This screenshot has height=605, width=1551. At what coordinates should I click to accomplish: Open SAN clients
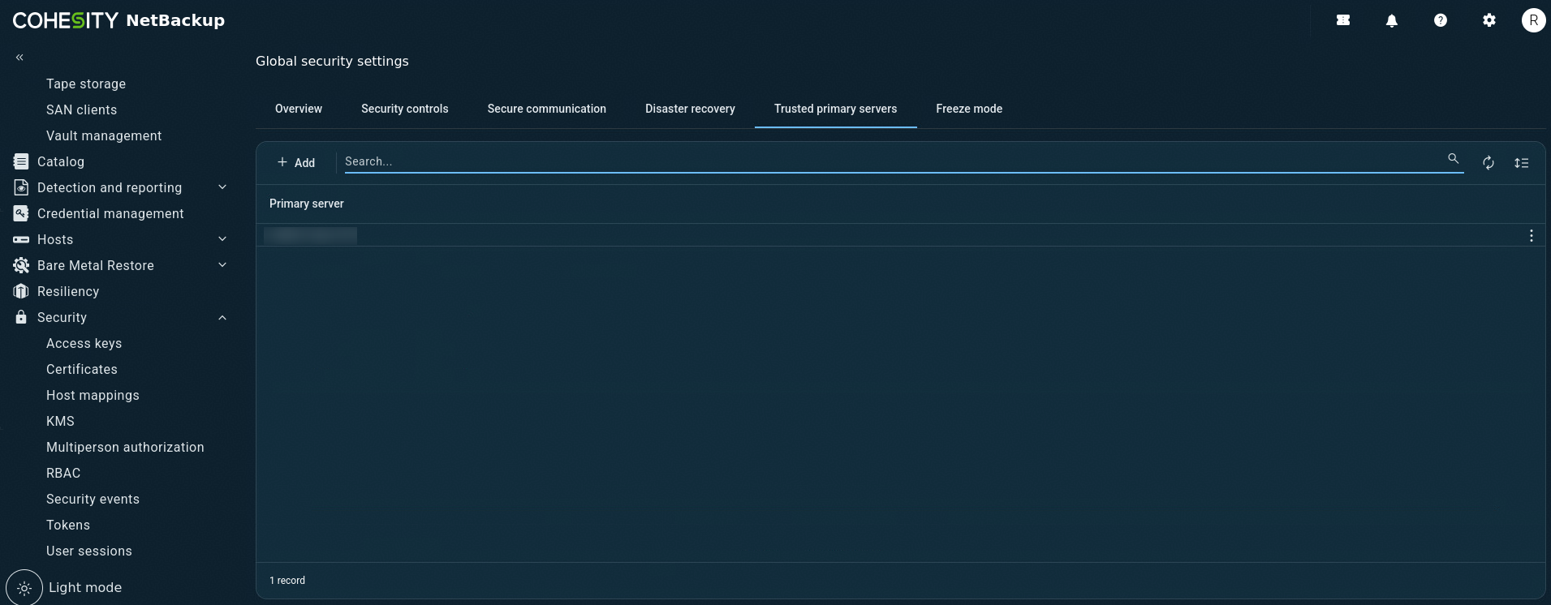82,109
